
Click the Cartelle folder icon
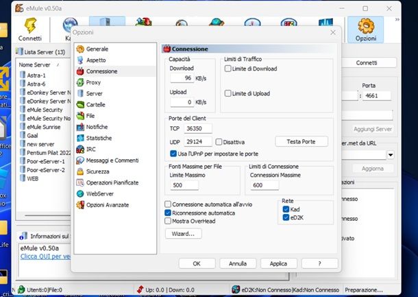[x=80, y=105]
